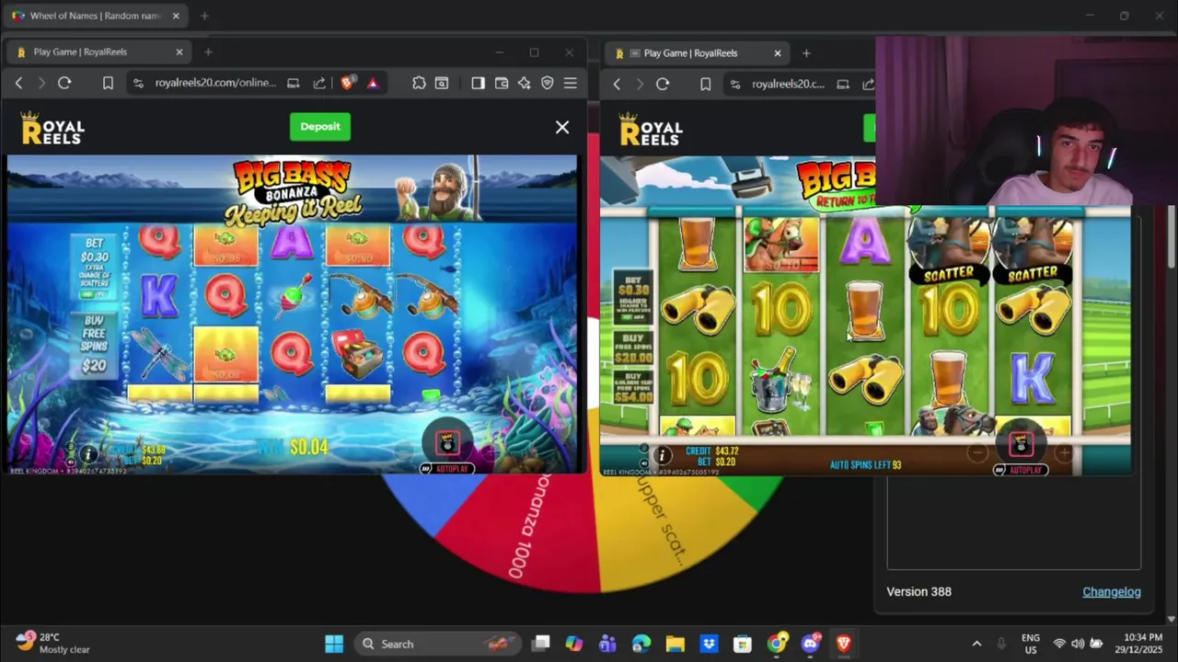Image resolution: width=1178 pixels, height=662 pixels.
Task: Switch to Brave in taskbar
Action: click(843, 644)
